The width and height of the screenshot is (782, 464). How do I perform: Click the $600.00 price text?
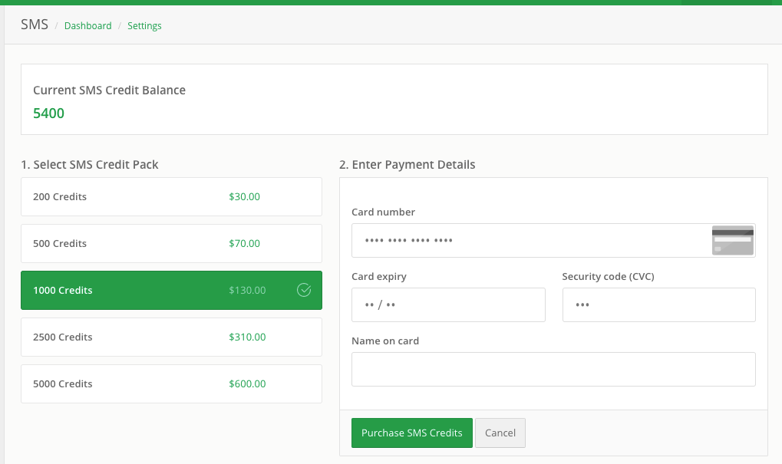pyautogui.click(x=247, y=384)
